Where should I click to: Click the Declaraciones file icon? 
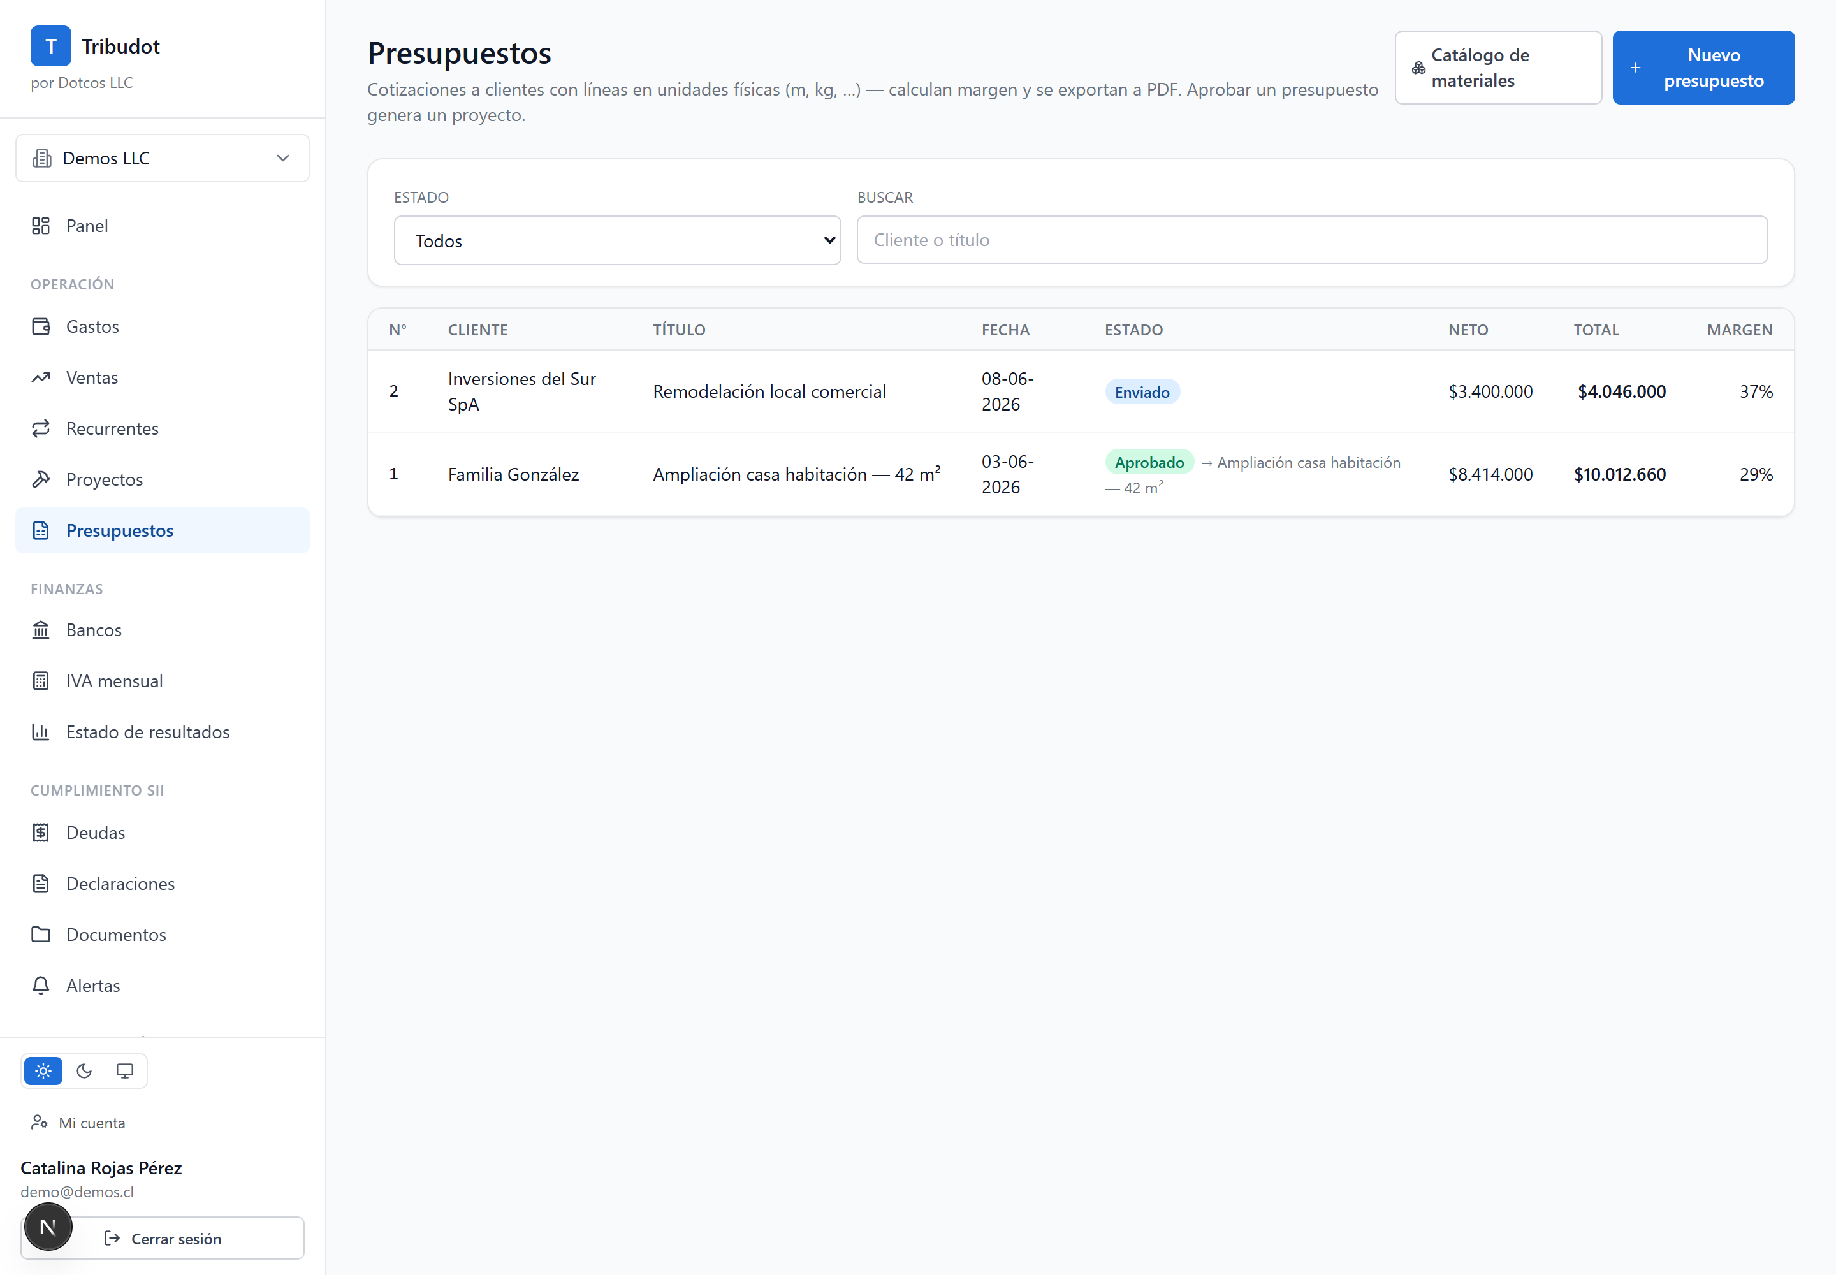pos(41,884)
